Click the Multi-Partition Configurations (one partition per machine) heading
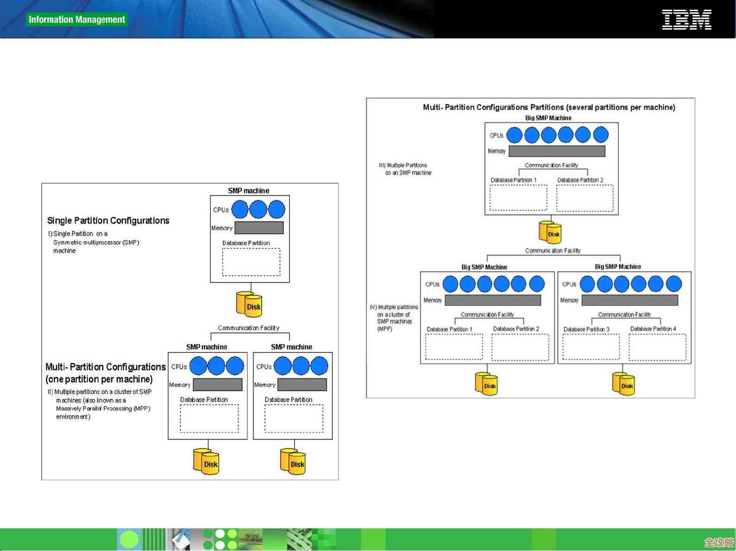This screenshot has width=736, height=551. (105, 373)
